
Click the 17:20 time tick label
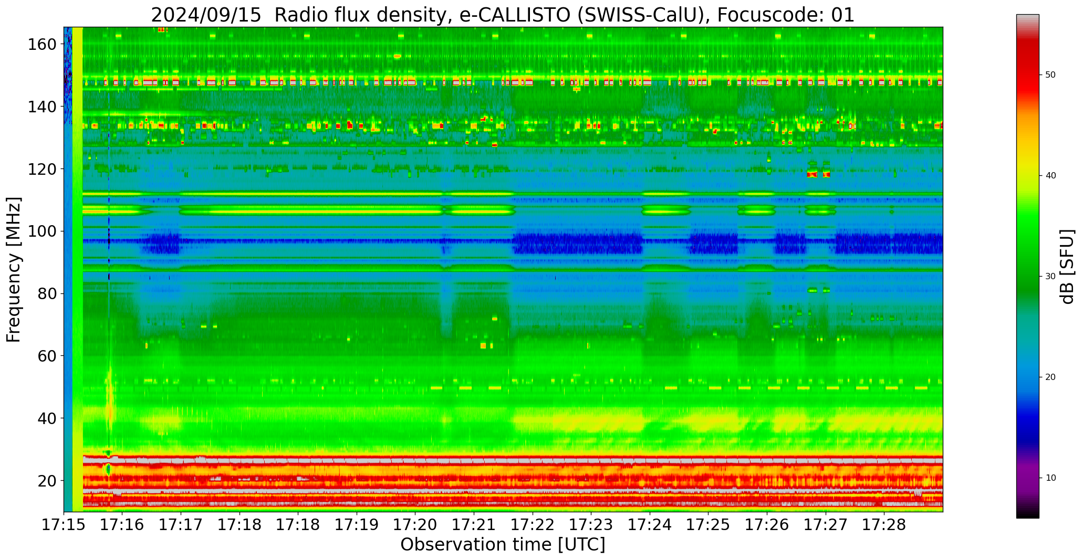415,525
